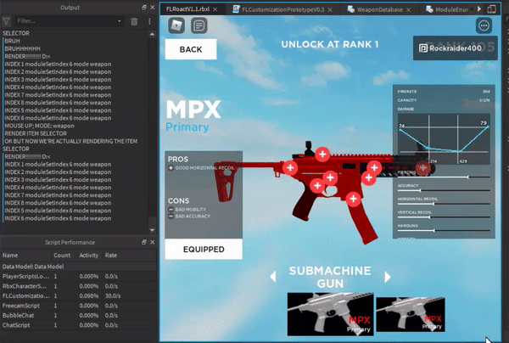Open the Roblox menu icon in viewport
Image resolution: width=509 pixels, height=343 pixels.
point(176,25)
